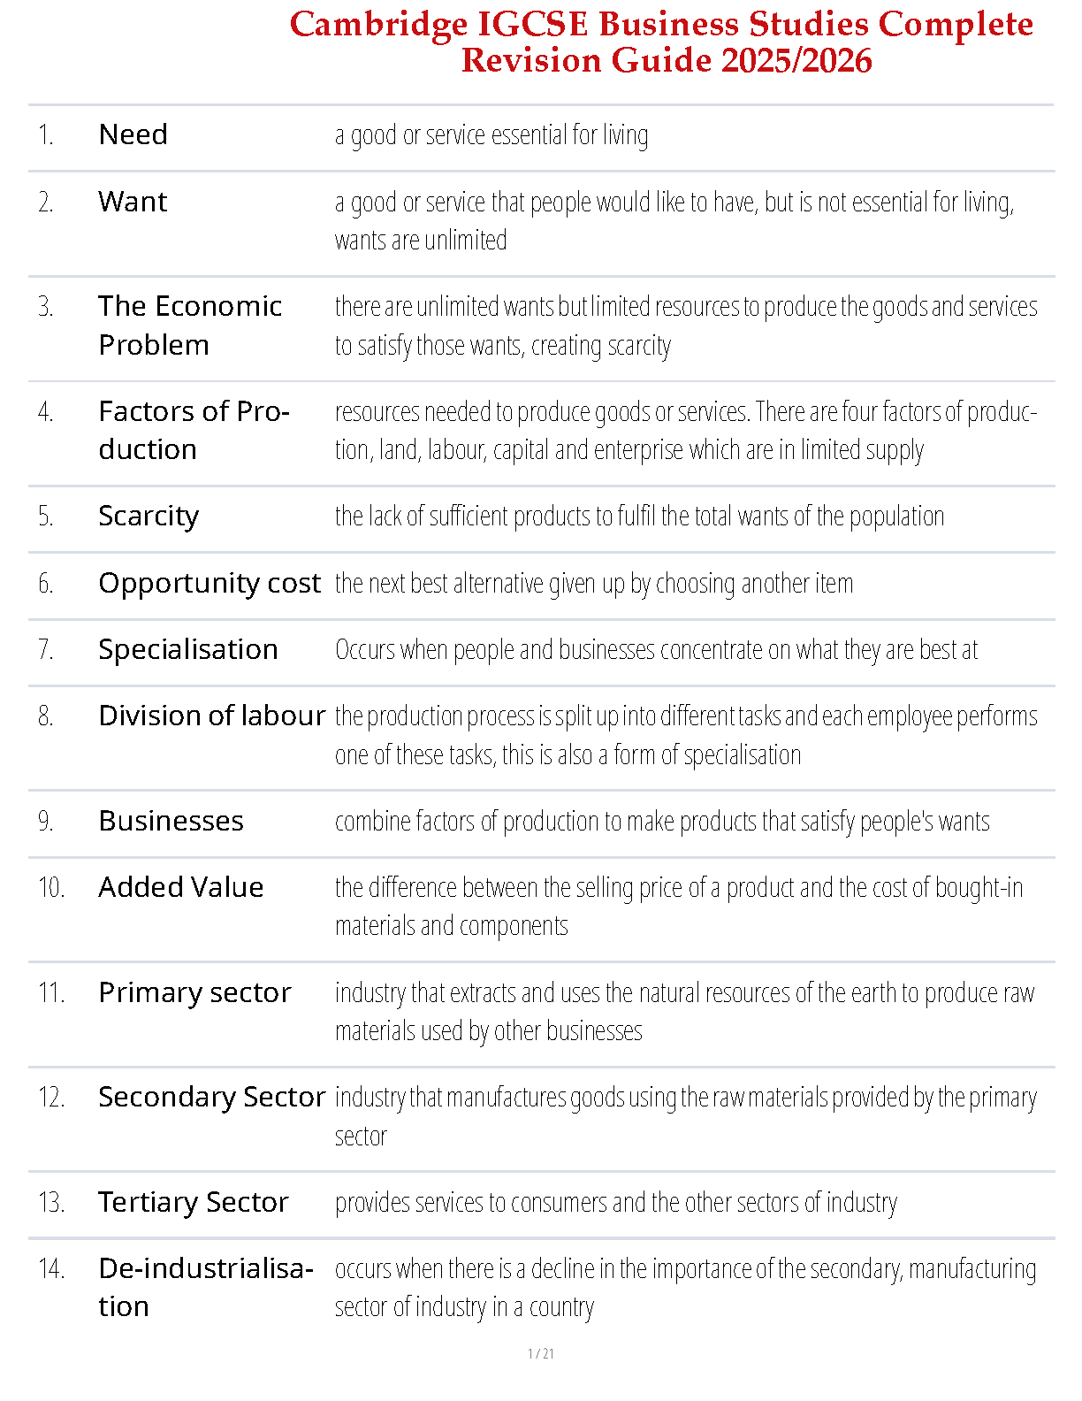
Task: Click the "De-industrialisation" term
Action: point(205,1287)
